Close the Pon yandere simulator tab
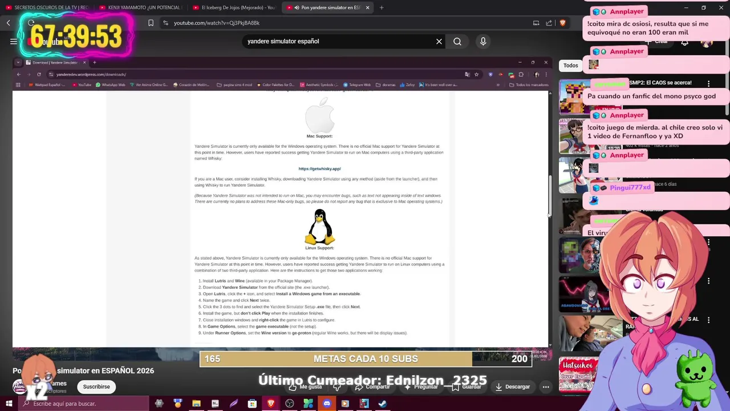This screenshot has height=411, width=730. (x=367, y=7)
